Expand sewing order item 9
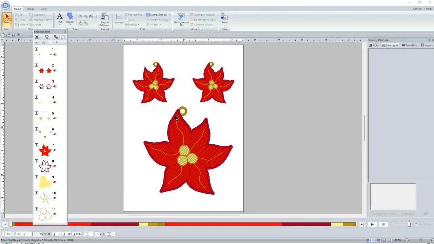 (36, 177)
